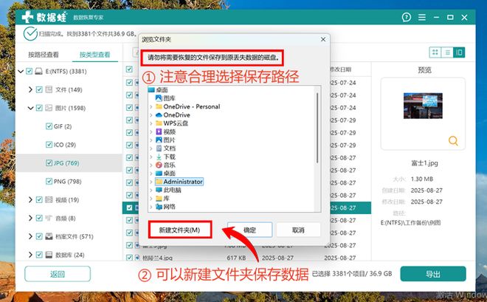Expand the 文件 (149) category
The image size is (487, 302).
tap(30, 90)
